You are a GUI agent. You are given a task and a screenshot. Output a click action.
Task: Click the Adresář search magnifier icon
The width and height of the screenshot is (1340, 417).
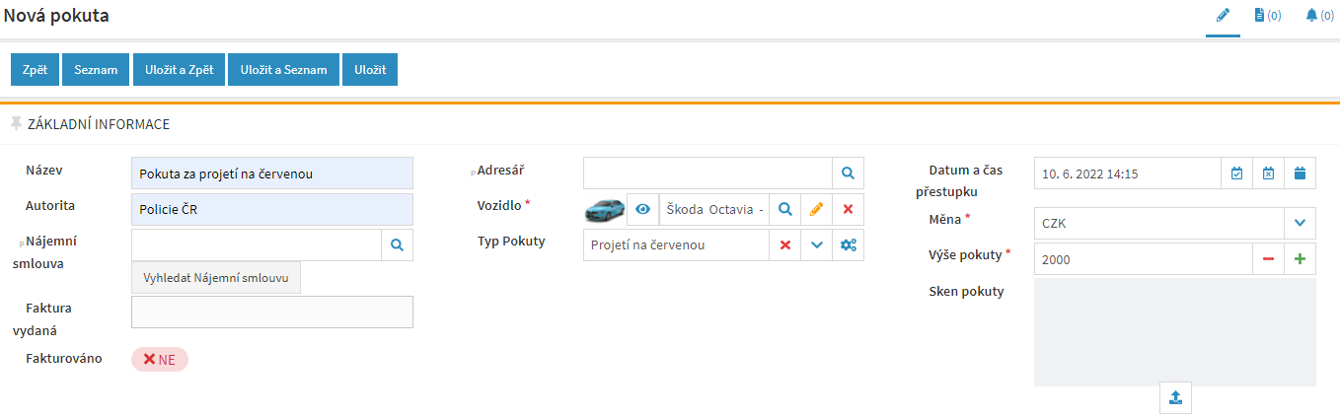coord(848,173)
